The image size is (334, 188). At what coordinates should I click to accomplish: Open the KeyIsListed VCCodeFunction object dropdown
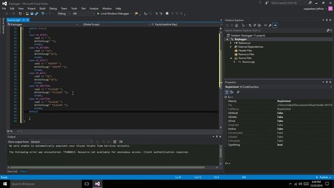coord(279,87)
